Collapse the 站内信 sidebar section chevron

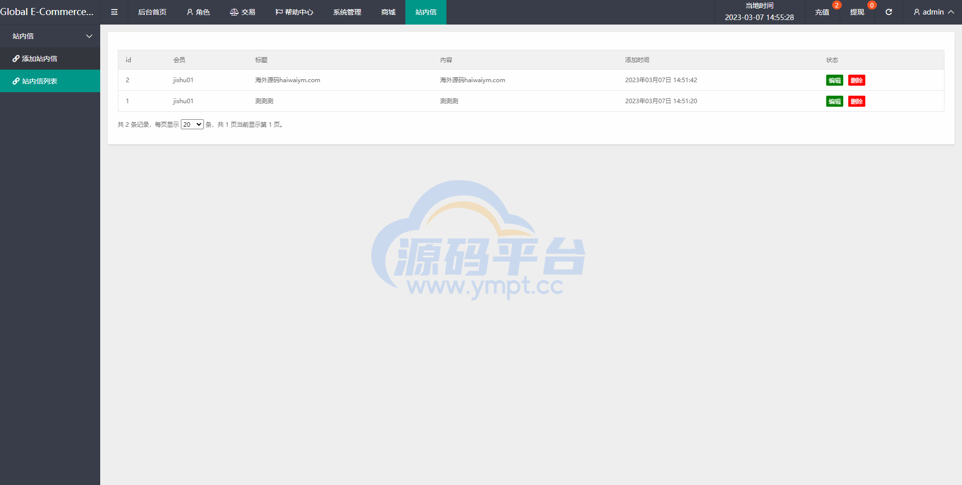click(x=89, y=36)
